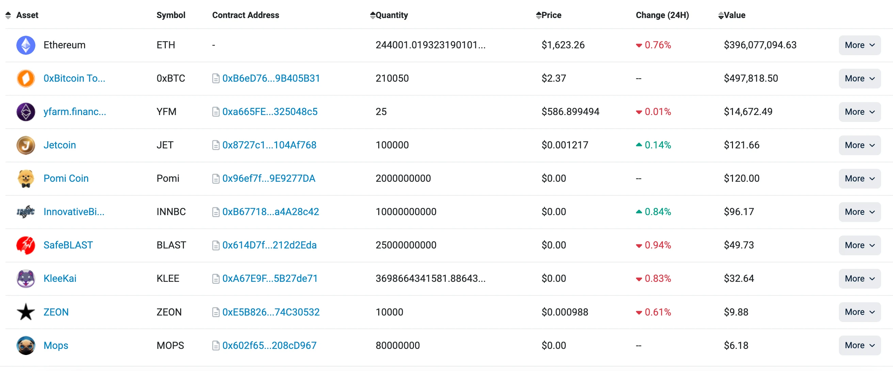
Task: Expand the More menu for Ethereum
Action: coord(860,45)
